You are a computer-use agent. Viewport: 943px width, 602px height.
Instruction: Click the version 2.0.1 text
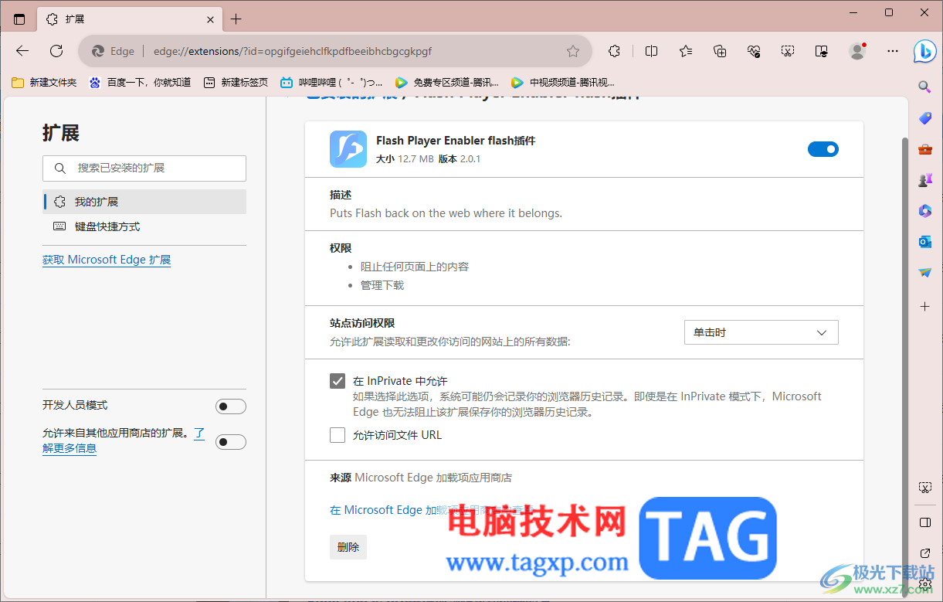point(470,158)
